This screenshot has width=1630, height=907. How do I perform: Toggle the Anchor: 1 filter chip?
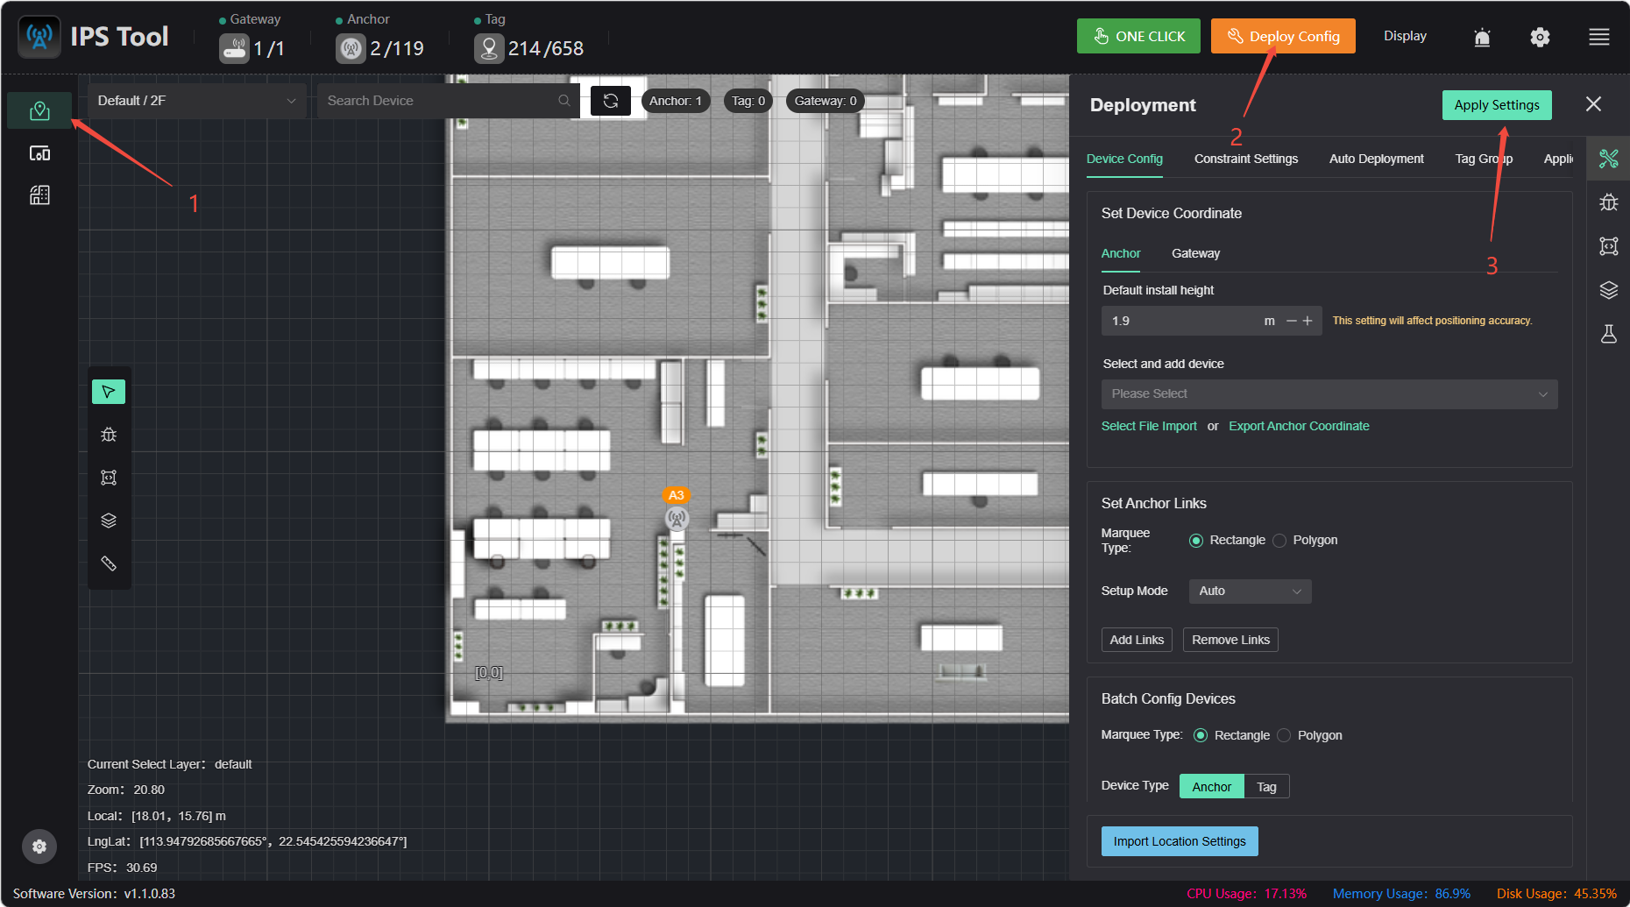click(x=676, y=101)
